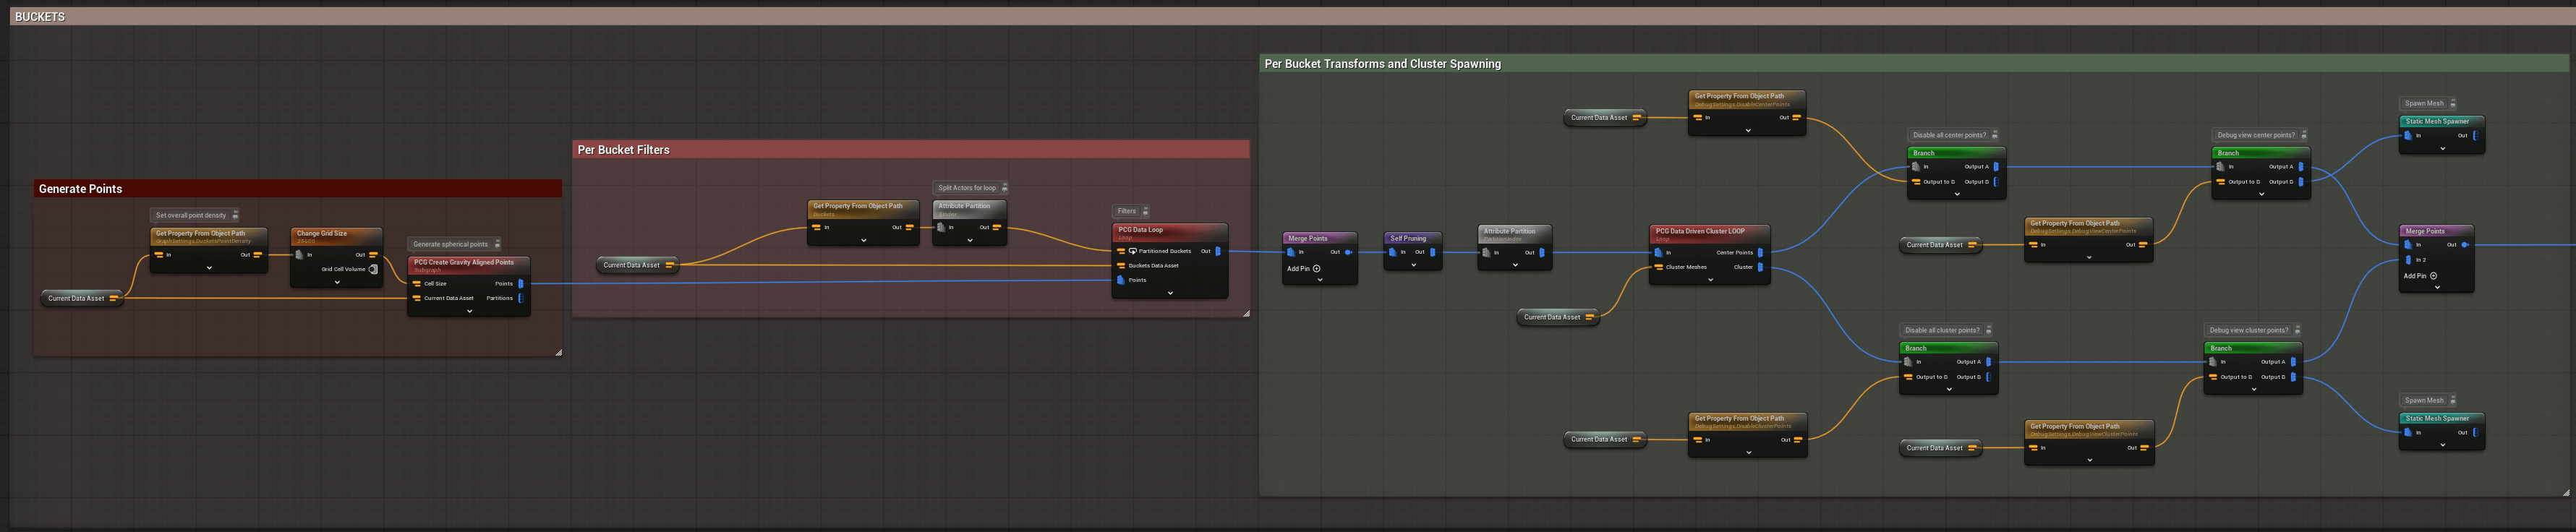
Task: Click the Center Points output pin
Action: point(1760,253)
